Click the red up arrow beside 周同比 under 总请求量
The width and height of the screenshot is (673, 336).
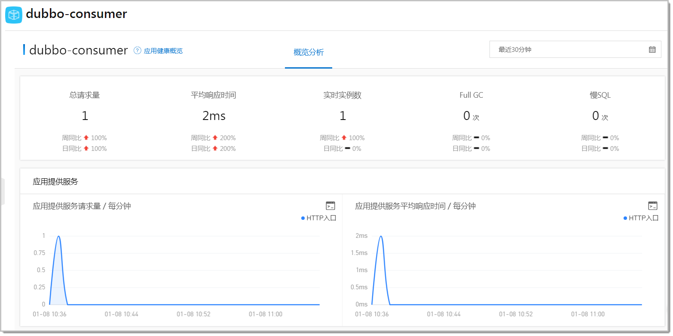pos(86,138)
